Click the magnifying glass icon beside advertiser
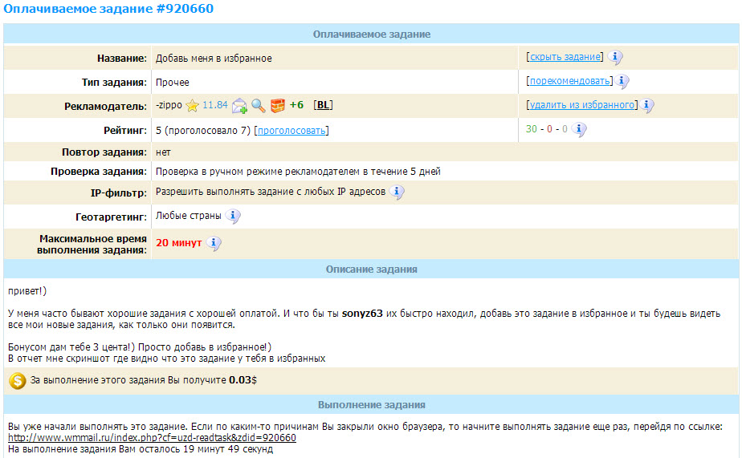This screenshot has width=742, height=458. [259, 105]
